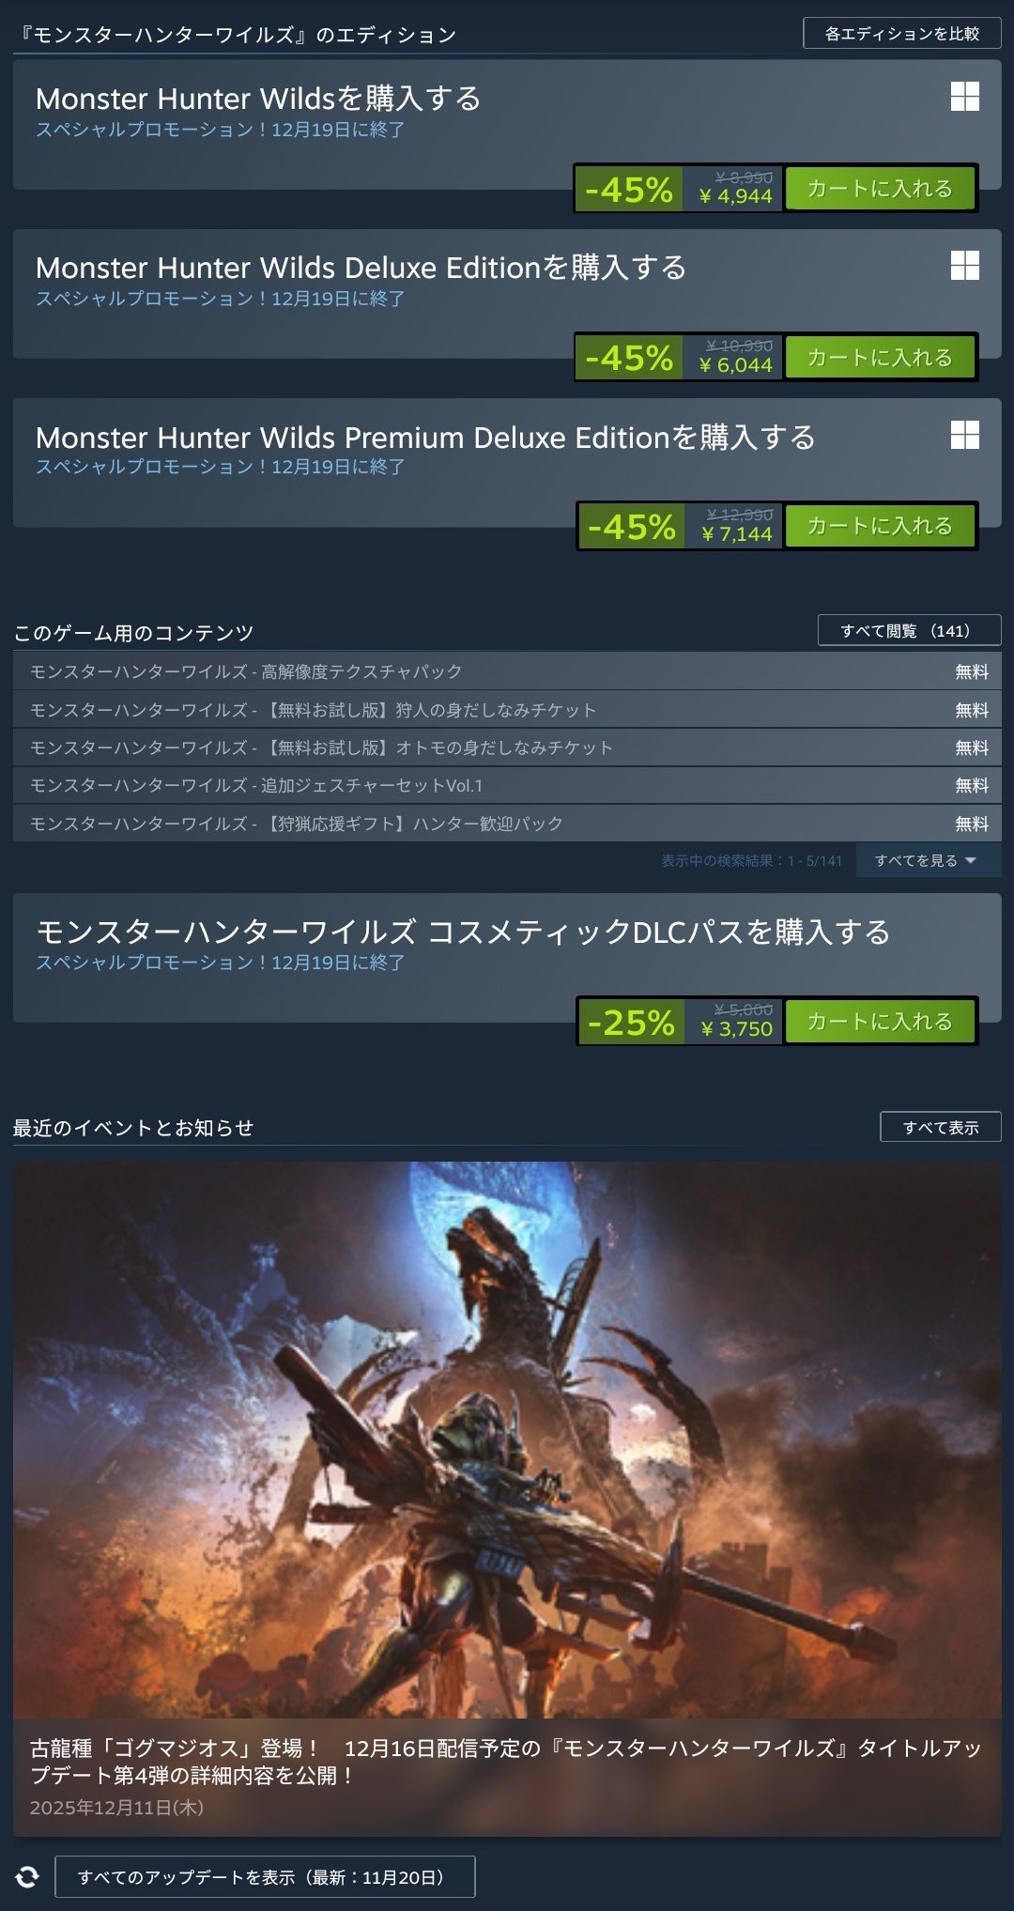Click Windows icon on Deluxe Edition box

pyautogui.click(x=964, y=265)
